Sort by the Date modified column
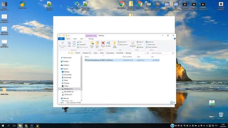The image size is (228, 128). tap(127, 57)
